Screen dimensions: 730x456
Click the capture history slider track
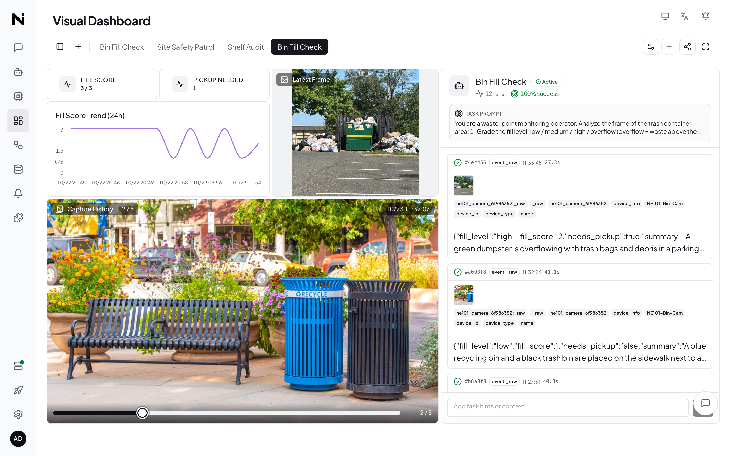tap(227, 413)
